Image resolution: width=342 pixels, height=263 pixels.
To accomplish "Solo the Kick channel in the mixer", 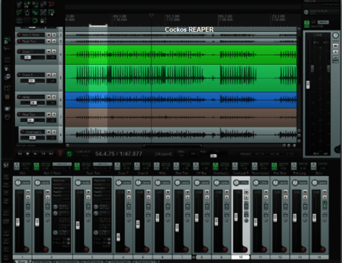I will click(x=28, y=197).
